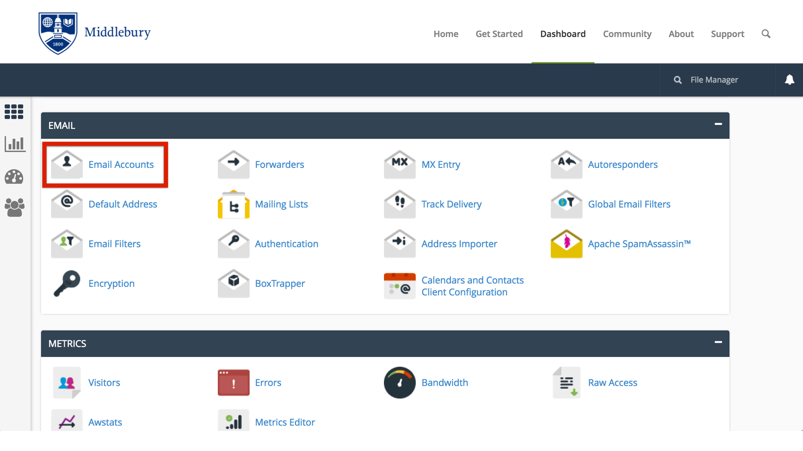Open the Global Email Filters link

629,204
